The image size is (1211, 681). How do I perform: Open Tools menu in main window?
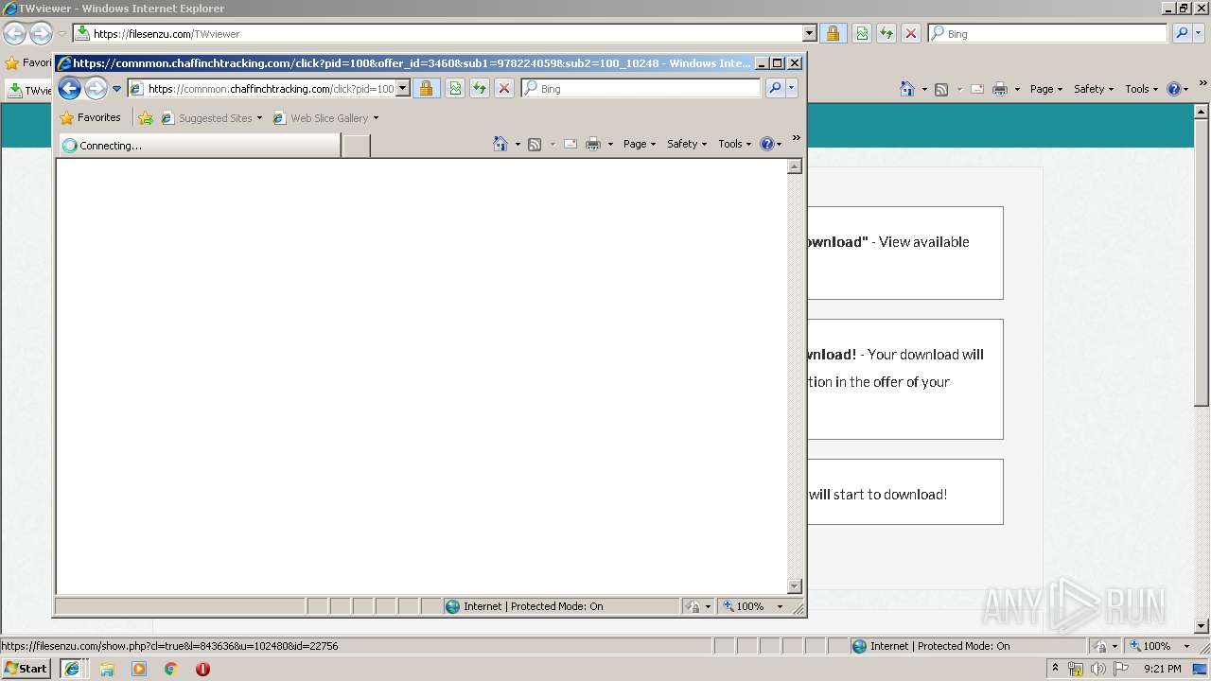coord(1141,89)
